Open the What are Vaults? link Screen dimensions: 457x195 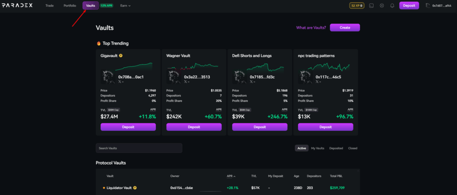click(311, 28)
